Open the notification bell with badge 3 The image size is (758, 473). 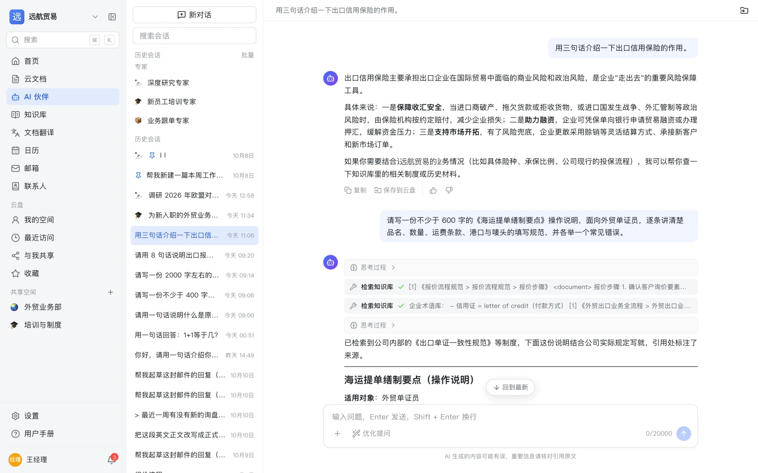[x=112, y=459]
